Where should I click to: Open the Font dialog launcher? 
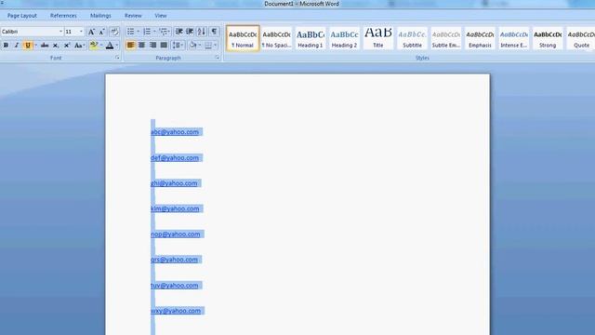pos(117,58)
